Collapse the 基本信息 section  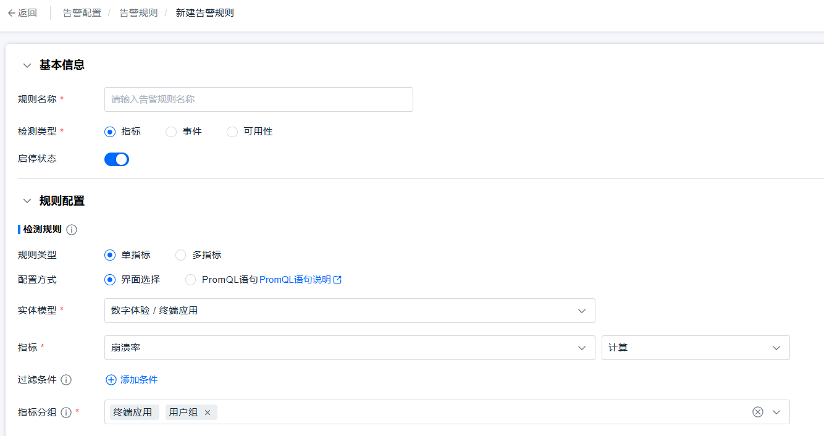[27, 65]
